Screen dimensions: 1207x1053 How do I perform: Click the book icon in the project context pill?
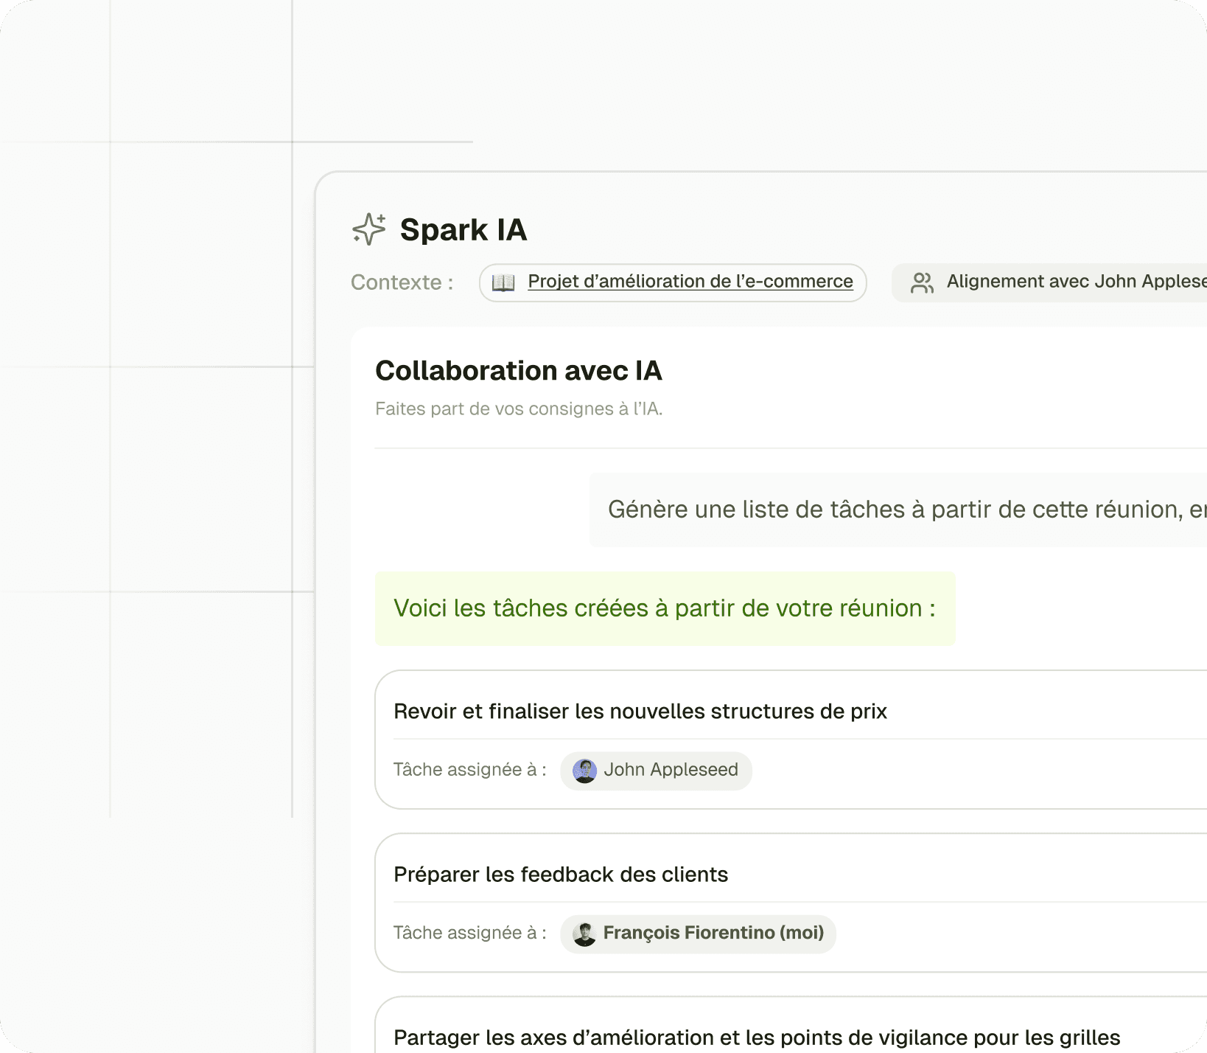tap(505, 282)
